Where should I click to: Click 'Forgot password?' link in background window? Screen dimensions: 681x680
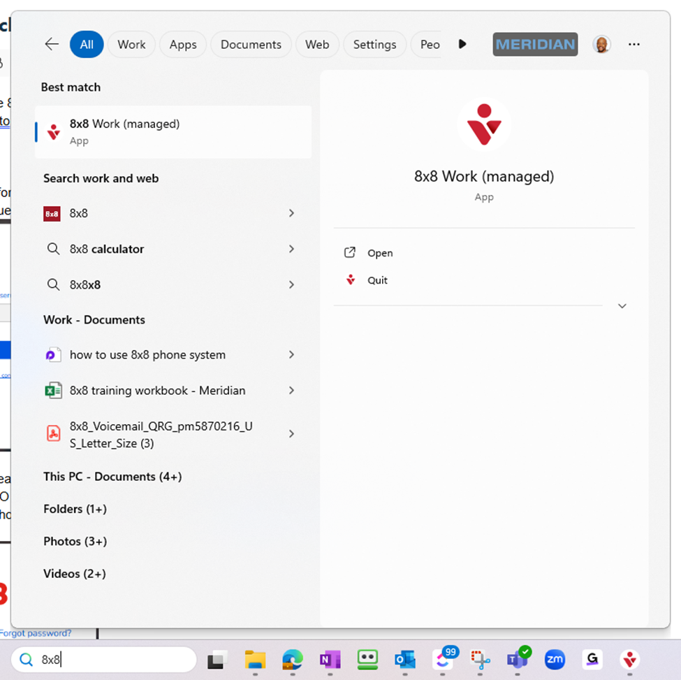[36, 633]
